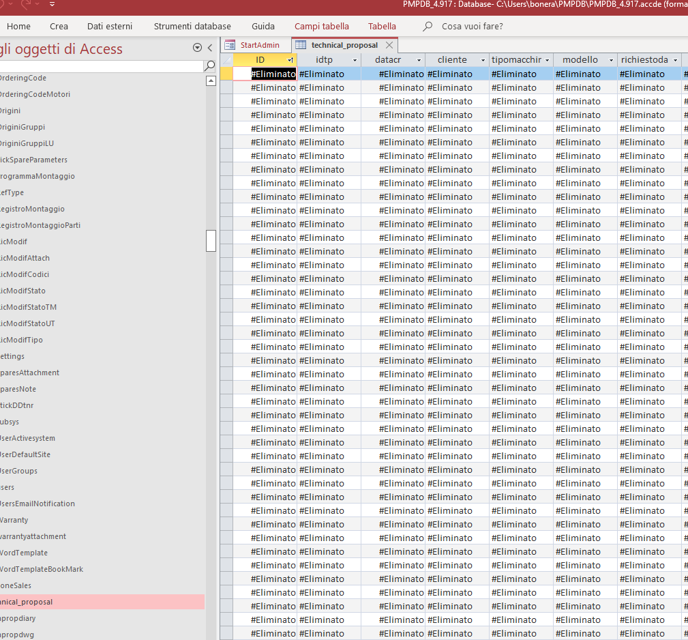Click the navigation pane search field
This screenshot has height=640, width=688.
click(x=101, y=66)
